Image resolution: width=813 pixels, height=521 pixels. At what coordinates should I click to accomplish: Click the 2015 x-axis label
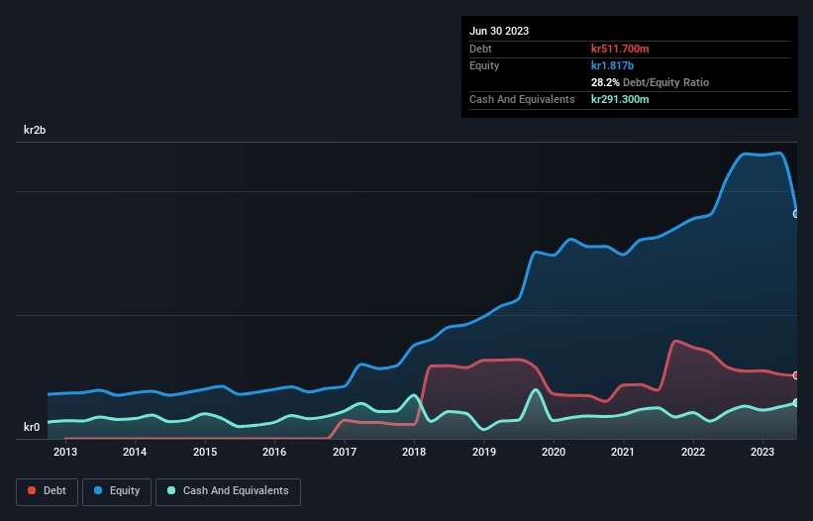point(205,452)
